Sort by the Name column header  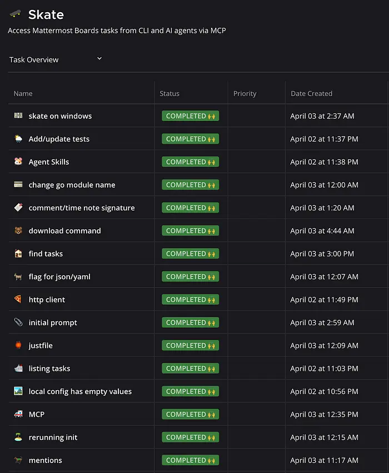pyautogui.click(x=23, y=93)
